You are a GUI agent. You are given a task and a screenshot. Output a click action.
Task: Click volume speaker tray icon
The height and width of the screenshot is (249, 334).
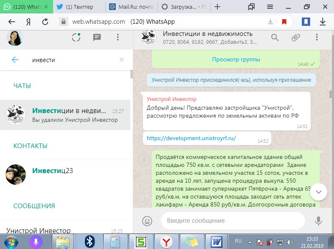pos(290,242)
